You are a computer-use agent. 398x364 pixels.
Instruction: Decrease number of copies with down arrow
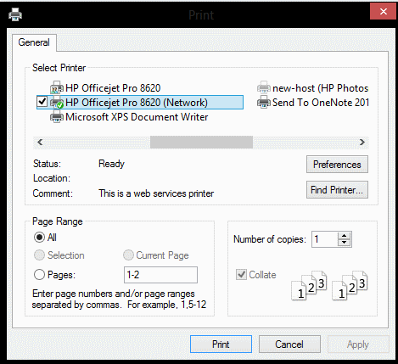pyautogui.click(x=344, y=243)
